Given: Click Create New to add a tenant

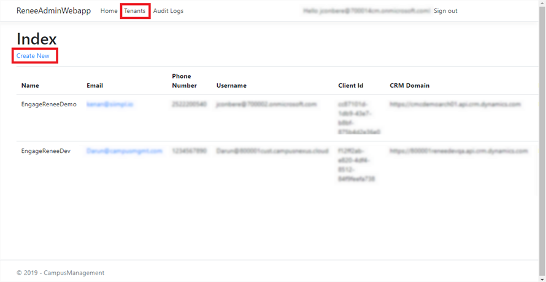Looking at the screenshot, I should [x=33, y=56].
